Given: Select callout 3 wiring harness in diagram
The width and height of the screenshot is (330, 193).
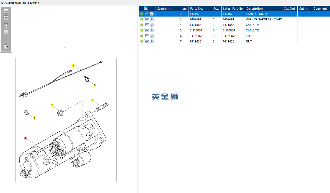Looking at the screenshot, I should tap(73, 66).
